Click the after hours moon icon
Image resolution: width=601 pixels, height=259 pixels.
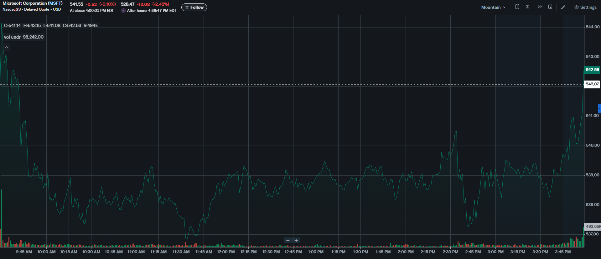pos(123,11)
